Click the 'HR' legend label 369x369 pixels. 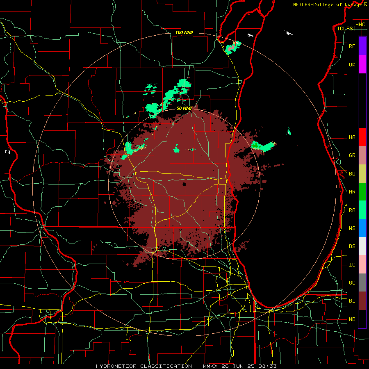[x=352, y=192]
